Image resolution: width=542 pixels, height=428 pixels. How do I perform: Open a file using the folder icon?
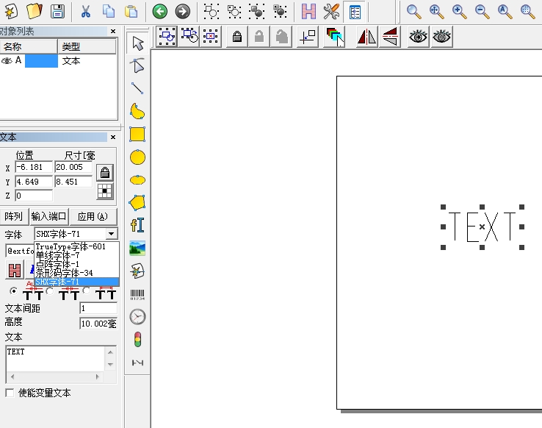click(34, 11)
